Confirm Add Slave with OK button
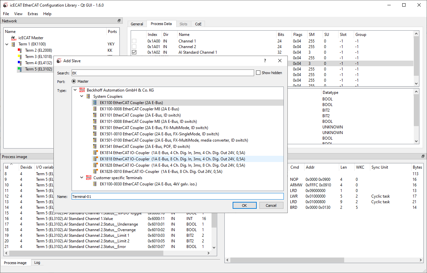 [x=245, y=205]
